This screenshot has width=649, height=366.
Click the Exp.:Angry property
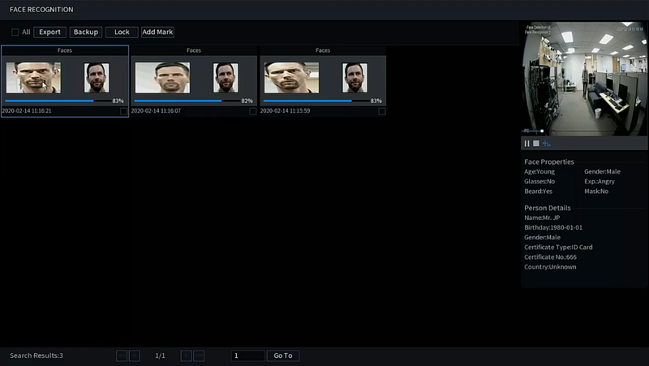(x=600, y=181)
